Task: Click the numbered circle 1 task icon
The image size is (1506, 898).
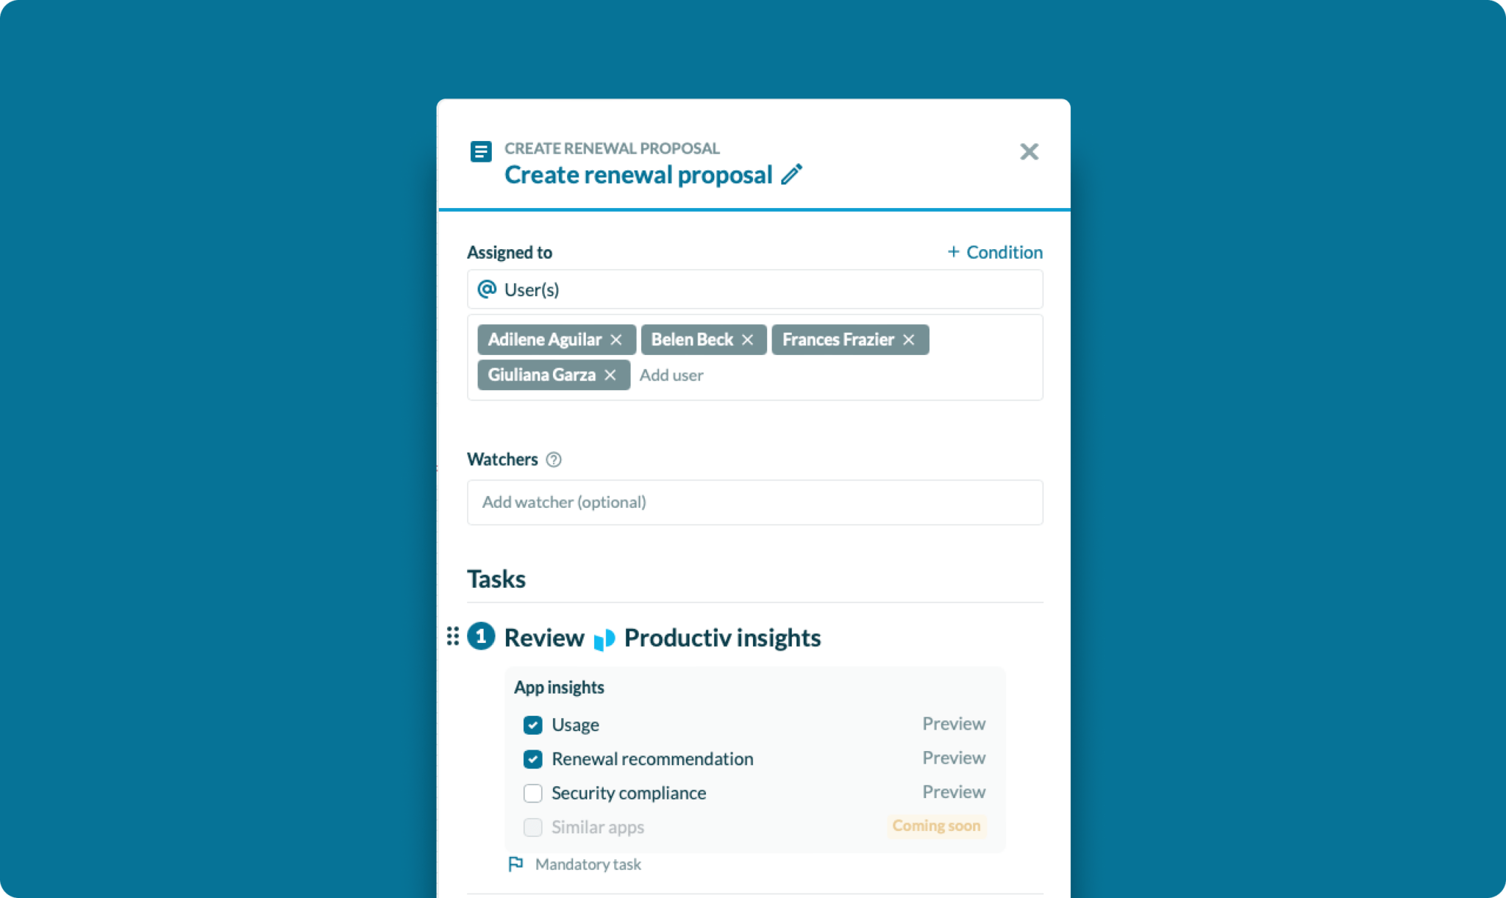Action: click(x=482, y=637)
